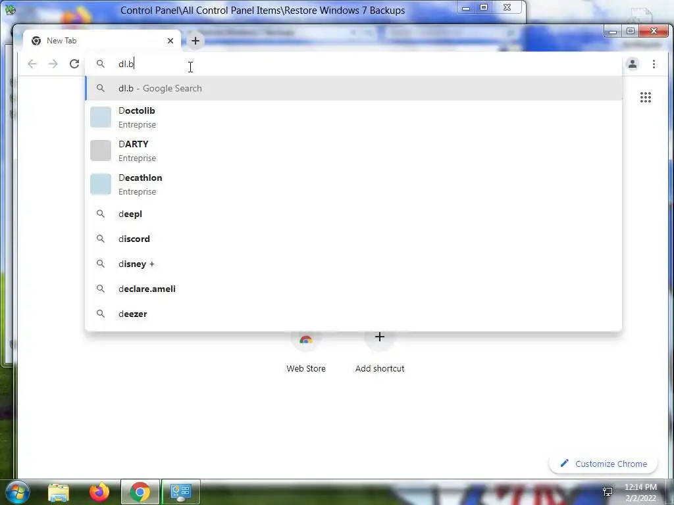This screenshot has width=674, height=505.
Task: Click the network icon in system tray
Action: 608,492
